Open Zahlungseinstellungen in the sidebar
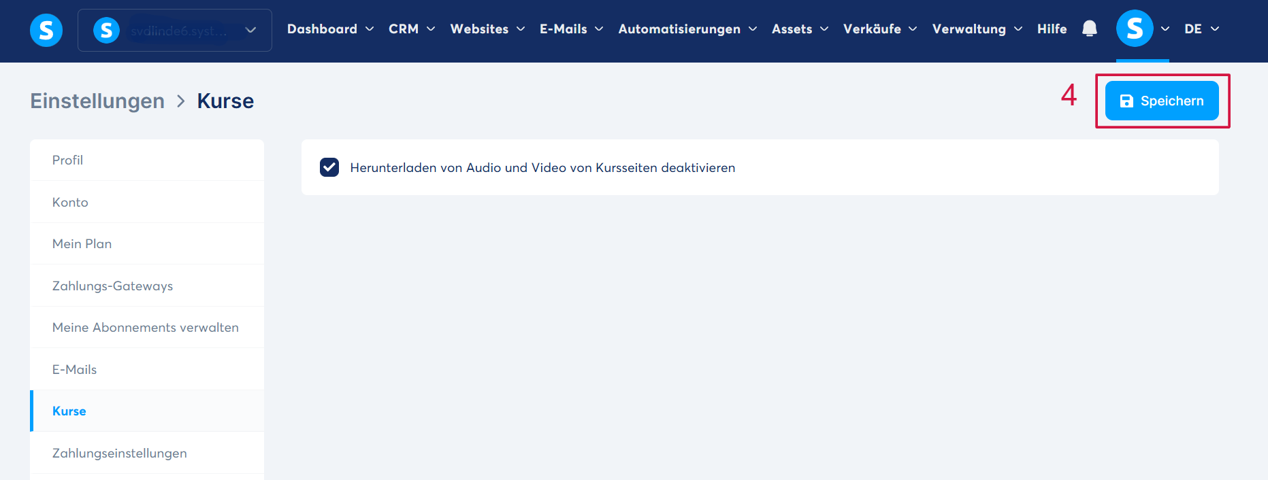This screenshot has width=1268, height=480. pos(147,453)
